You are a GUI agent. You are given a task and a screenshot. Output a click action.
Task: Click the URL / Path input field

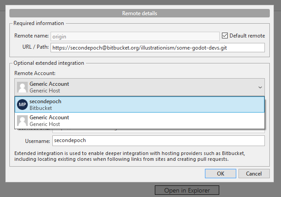(x=158, y=48)
